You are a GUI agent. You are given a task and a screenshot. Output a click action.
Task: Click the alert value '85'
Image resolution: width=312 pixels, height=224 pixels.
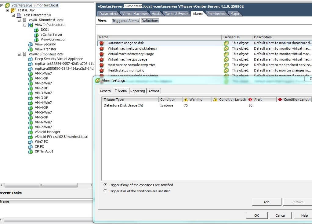[x=251, y=105]
